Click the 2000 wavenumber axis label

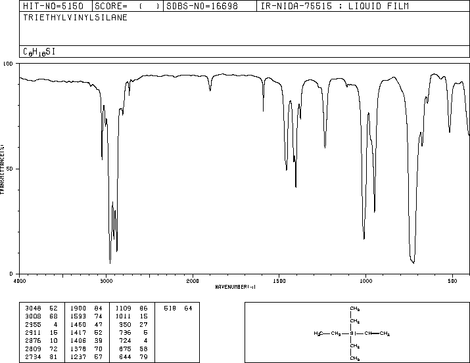[x=193, y=281]
